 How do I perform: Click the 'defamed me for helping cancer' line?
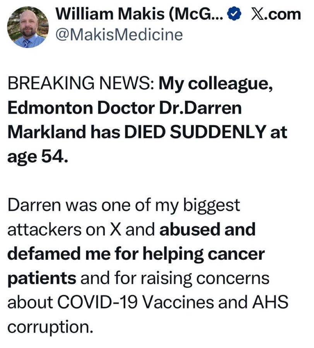(x=136, y=254)
